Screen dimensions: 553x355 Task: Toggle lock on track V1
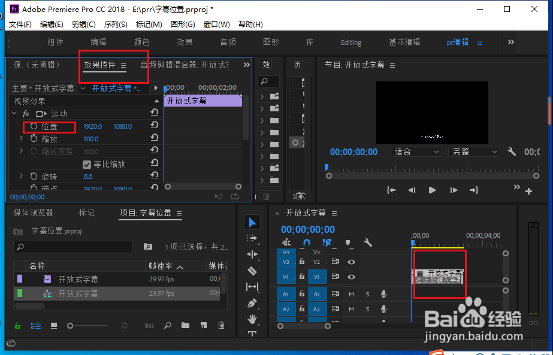pos(302,277)
